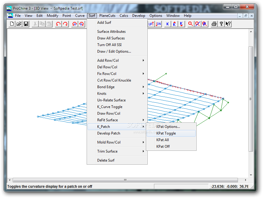263x198 pixels.
Task: Click the Paste clipboard icon
Action: pos(49,24)
